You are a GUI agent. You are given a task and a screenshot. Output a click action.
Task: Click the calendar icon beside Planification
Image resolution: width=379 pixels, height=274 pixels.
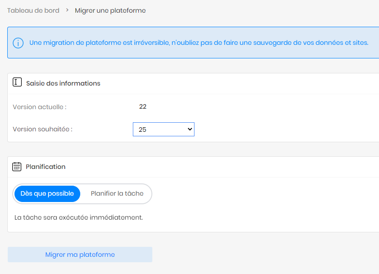click(17, 167)
